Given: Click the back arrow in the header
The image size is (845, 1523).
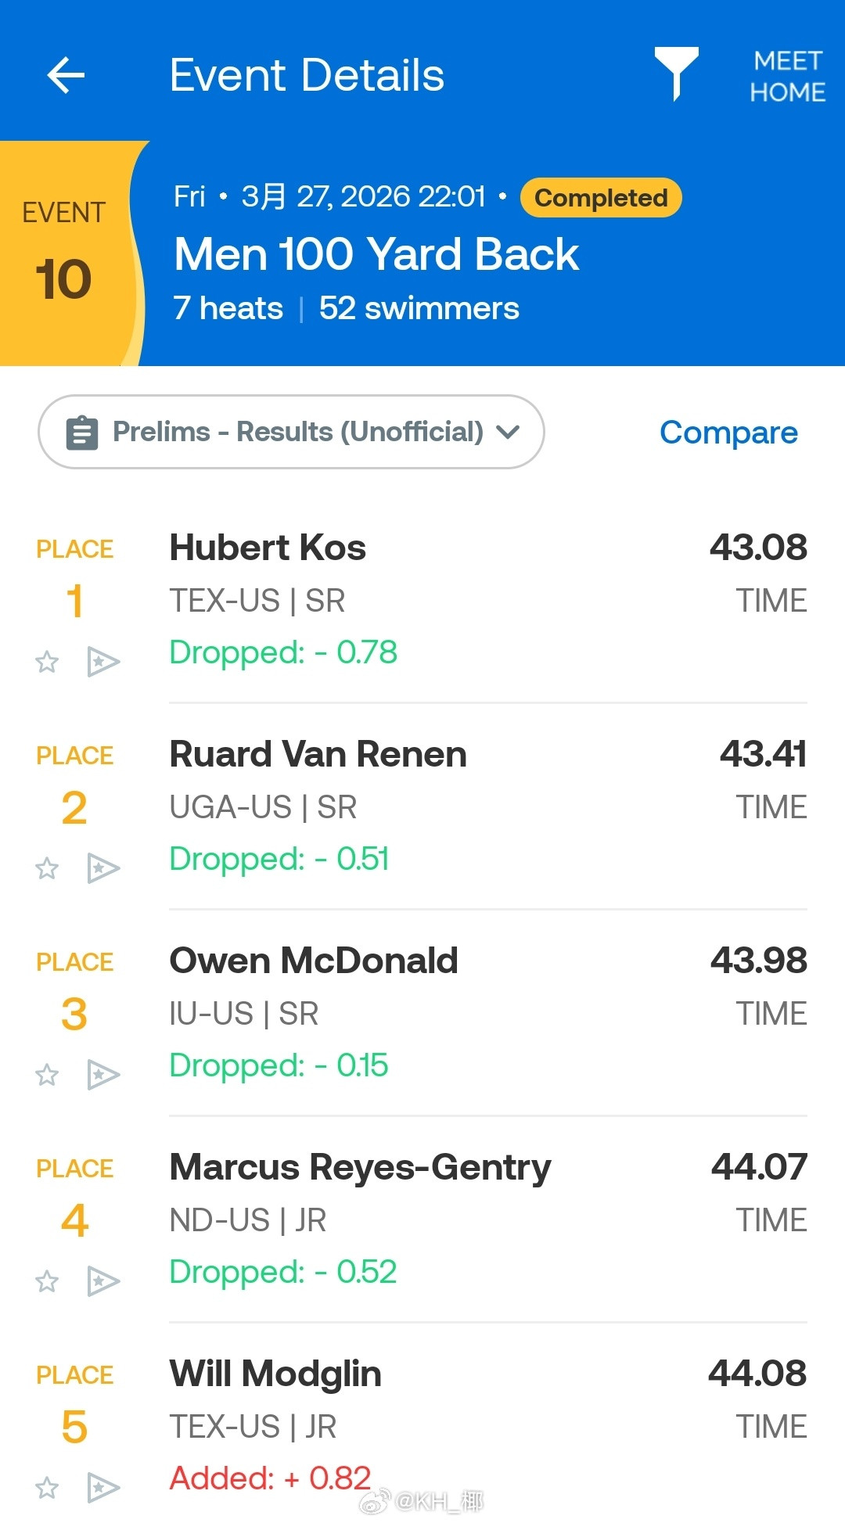Looking at the screenshot, I should pos(67,74).
